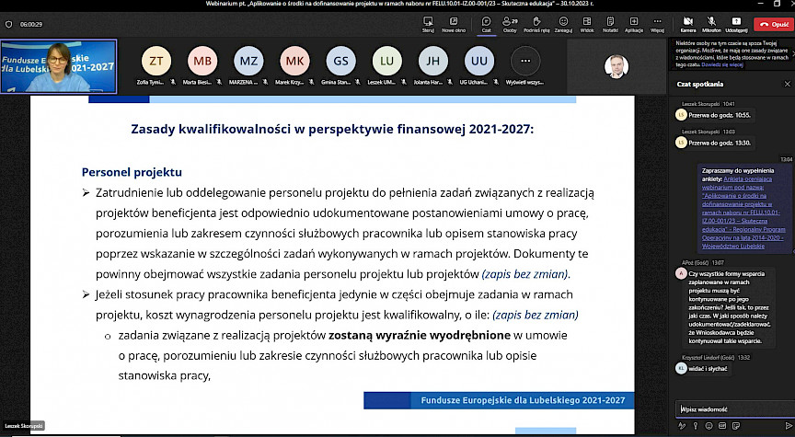Screen dimensions: 795x437
Task: Dismiss the organization policy notice
Action: click(x=792, y=52)
